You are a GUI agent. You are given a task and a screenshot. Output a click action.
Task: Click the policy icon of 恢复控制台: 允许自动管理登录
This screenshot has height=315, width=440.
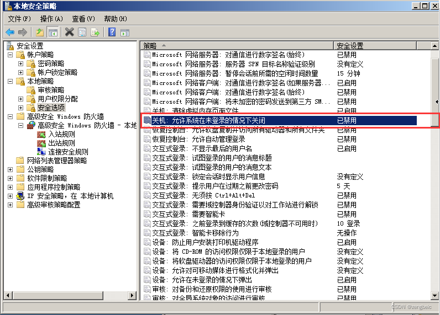click(147, 139)
